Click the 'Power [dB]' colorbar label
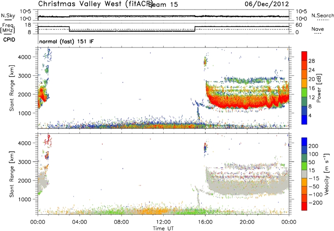 (319, 88)
